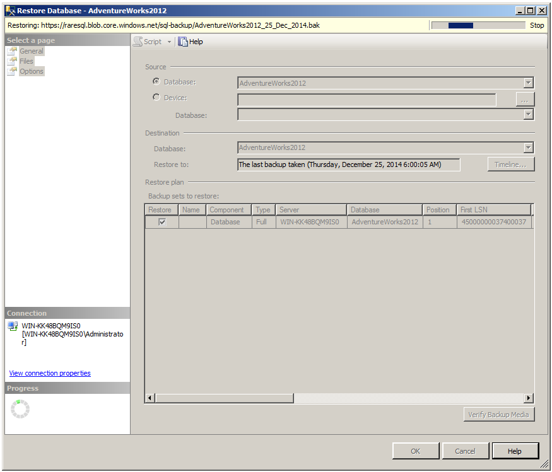Click the Help book icon in toolbar
This screenshot has height=472, width=552.
point(183,42)
